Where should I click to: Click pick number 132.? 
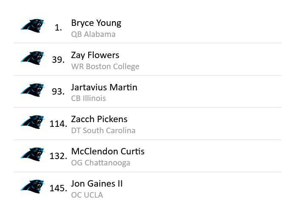coord(58,156)
